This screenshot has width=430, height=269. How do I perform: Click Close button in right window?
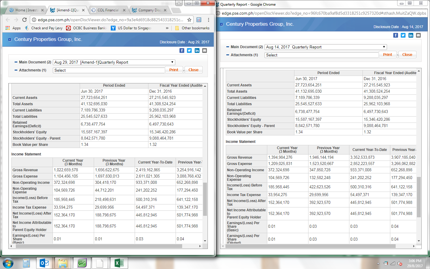(407, 54)
